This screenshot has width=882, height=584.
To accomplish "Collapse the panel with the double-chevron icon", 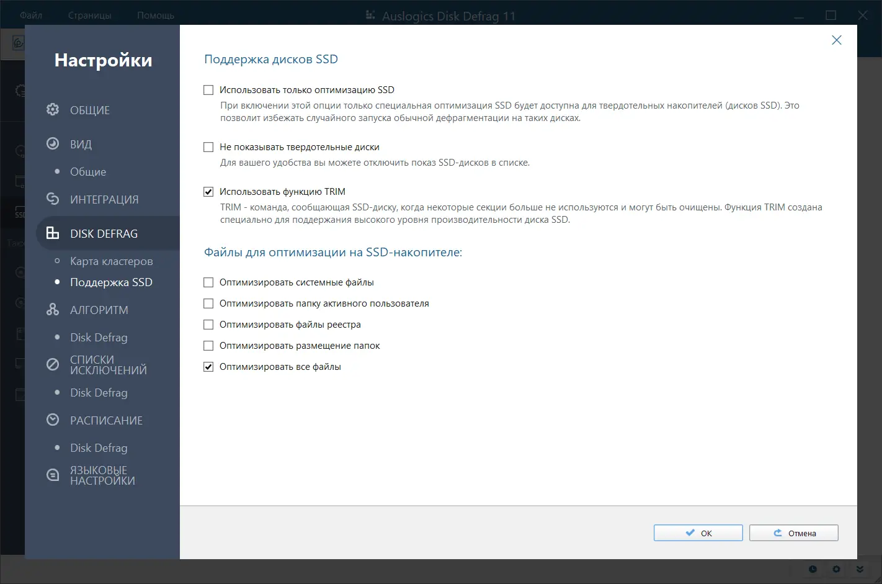I will 860,568.
